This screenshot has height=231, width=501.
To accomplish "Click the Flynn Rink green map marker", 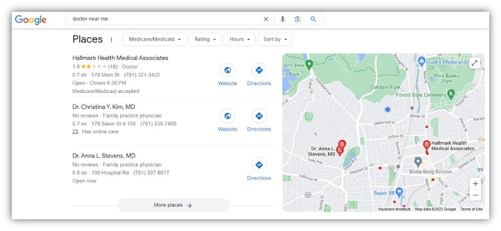I will (x=309, y=65).
